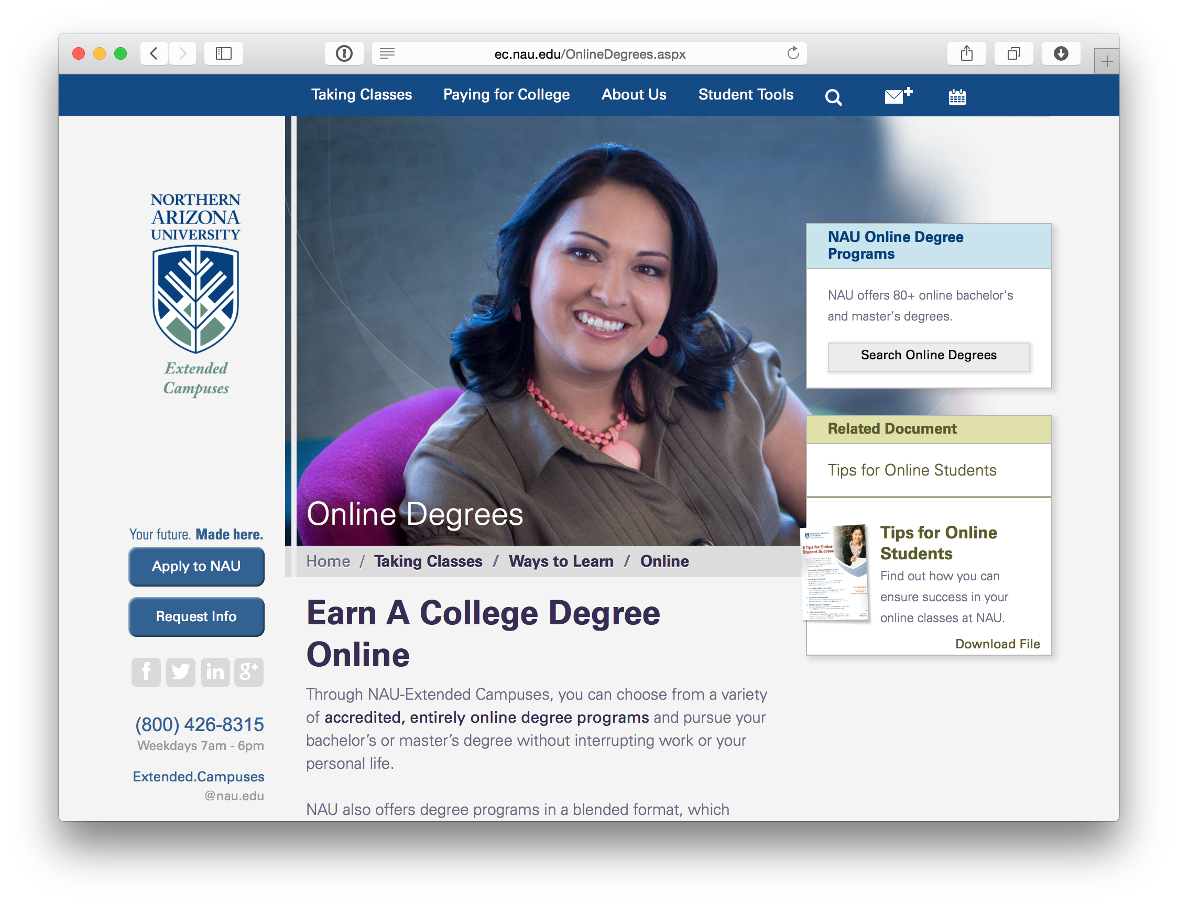Click the Apply to NAU button

point(195,566)
